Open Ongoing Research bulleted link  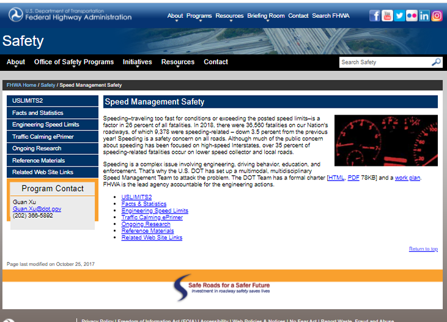pos(146,224)
